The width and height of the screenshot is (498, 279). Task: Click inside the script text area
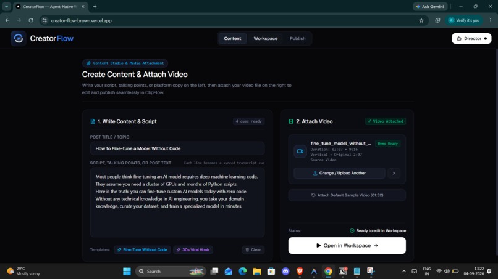tap(177, 203)
